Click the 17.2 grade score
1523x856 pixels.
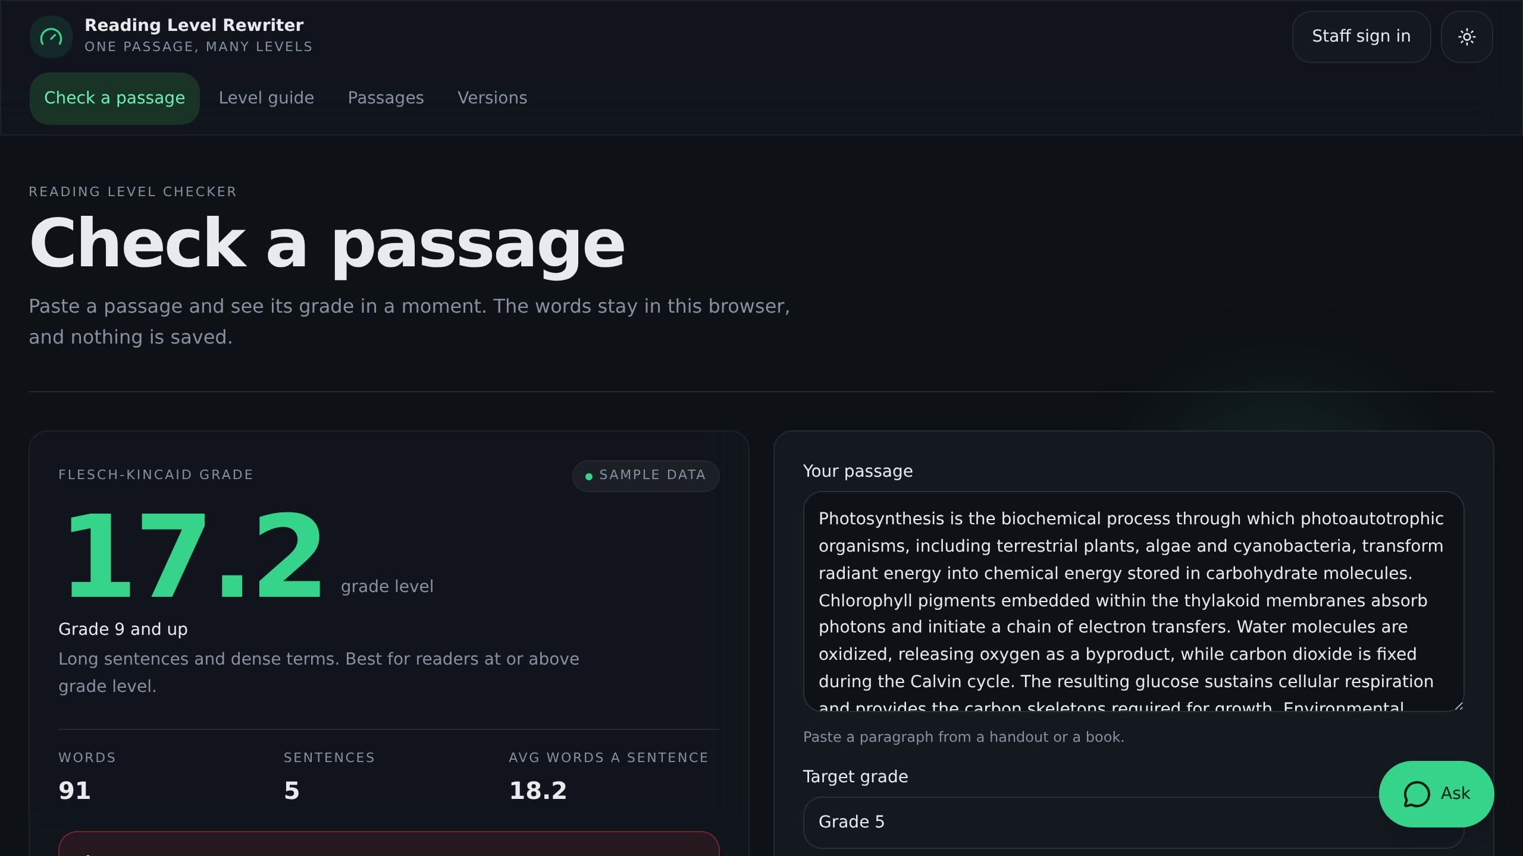point(194,556)
